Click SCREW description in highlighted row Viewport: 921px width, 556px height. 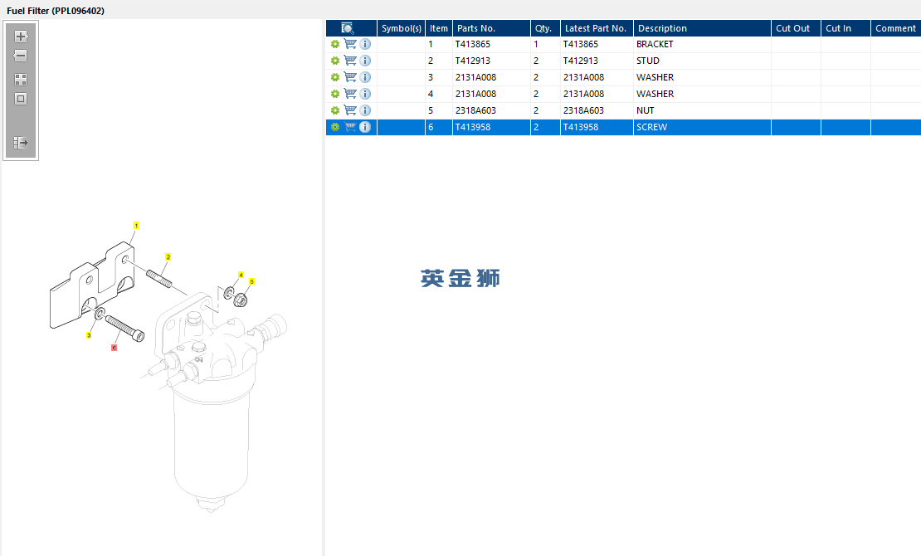[702, 127]
